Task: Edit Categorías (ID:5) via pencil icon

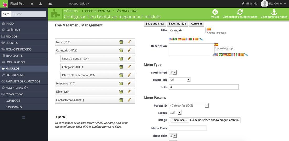Action: point(129,67)
